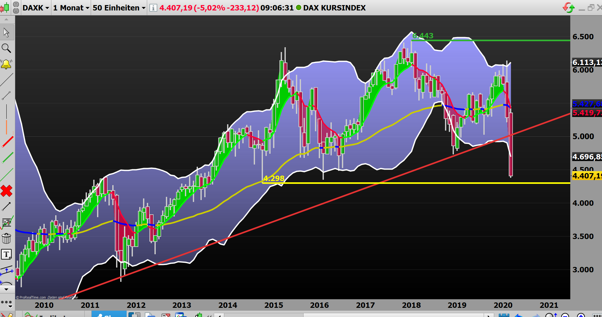Click the chart refresh icon top right
Image resolution: width=602 pixels, height=317 pixels.
click(x=568, y=7)
